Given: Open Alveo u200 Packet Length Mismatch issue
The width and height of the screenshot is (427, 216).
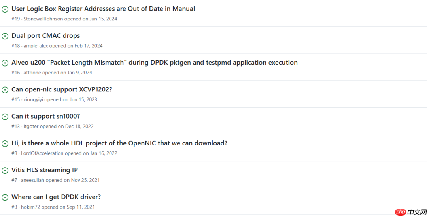Looking at the screenshot, I should [x=154, y=62].
